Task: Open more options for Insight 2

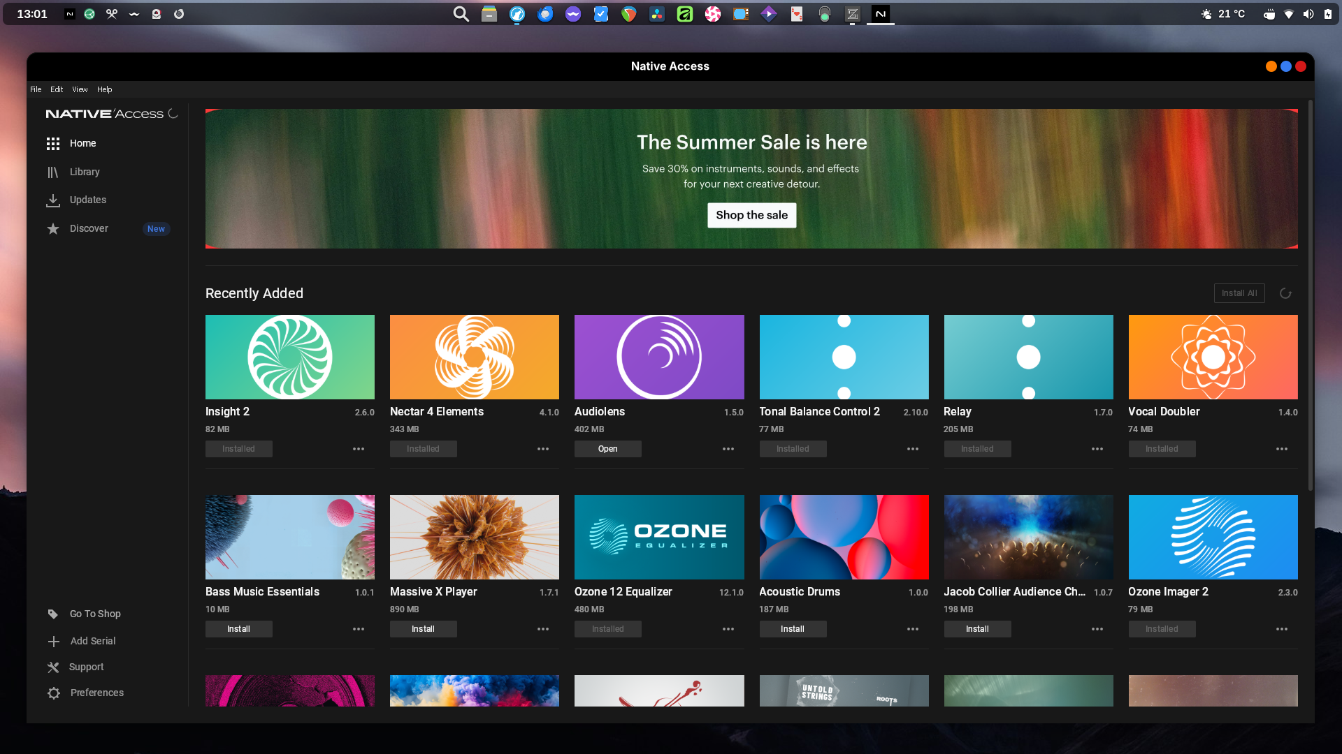Action: coord(359,449)
